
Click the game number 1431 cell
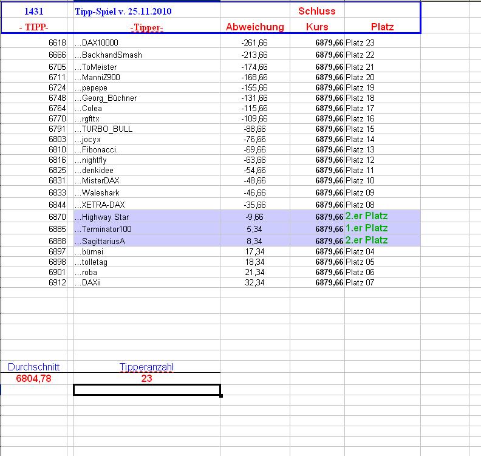[34, 12]
